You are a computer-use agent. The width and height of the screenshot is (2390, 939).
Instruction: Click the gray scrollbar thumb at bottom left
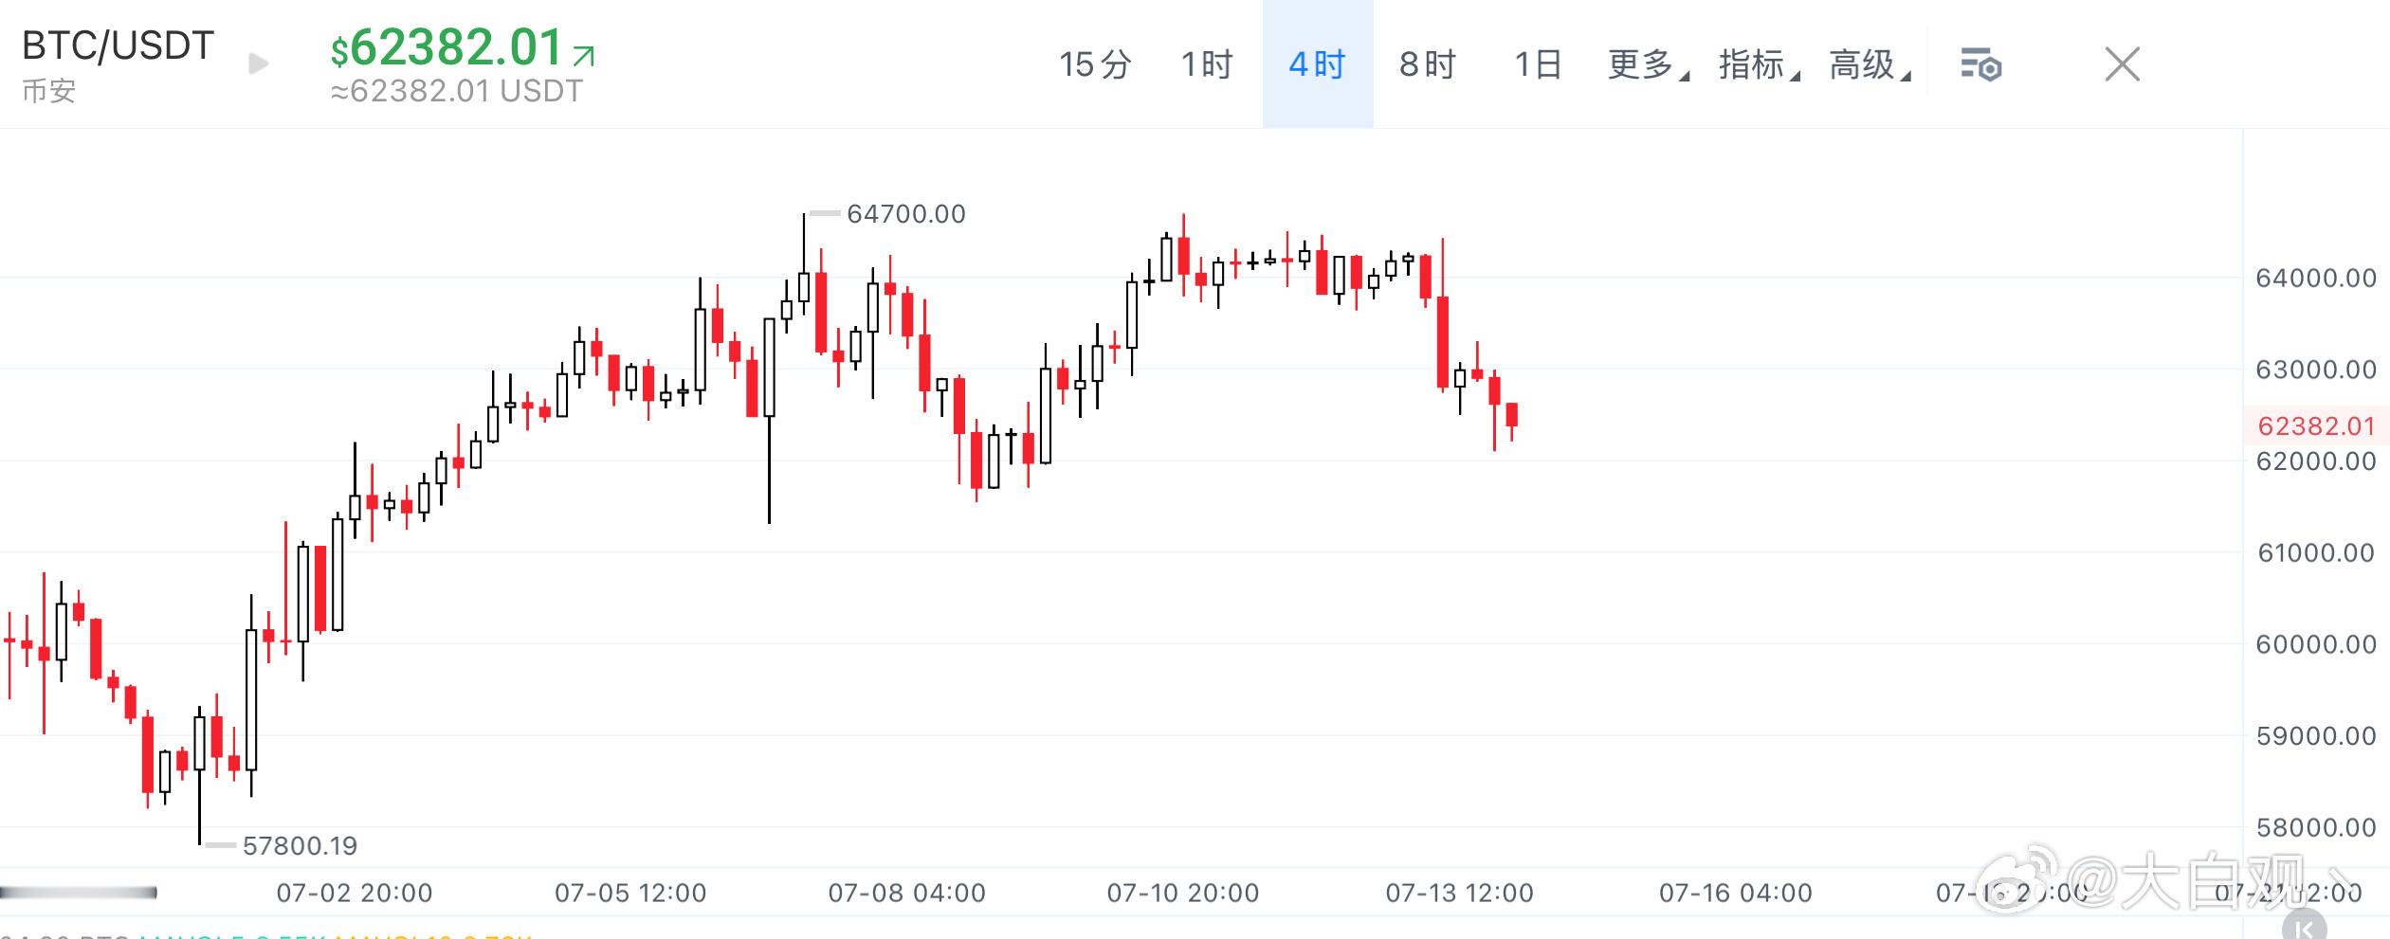[x=79, y=893]
